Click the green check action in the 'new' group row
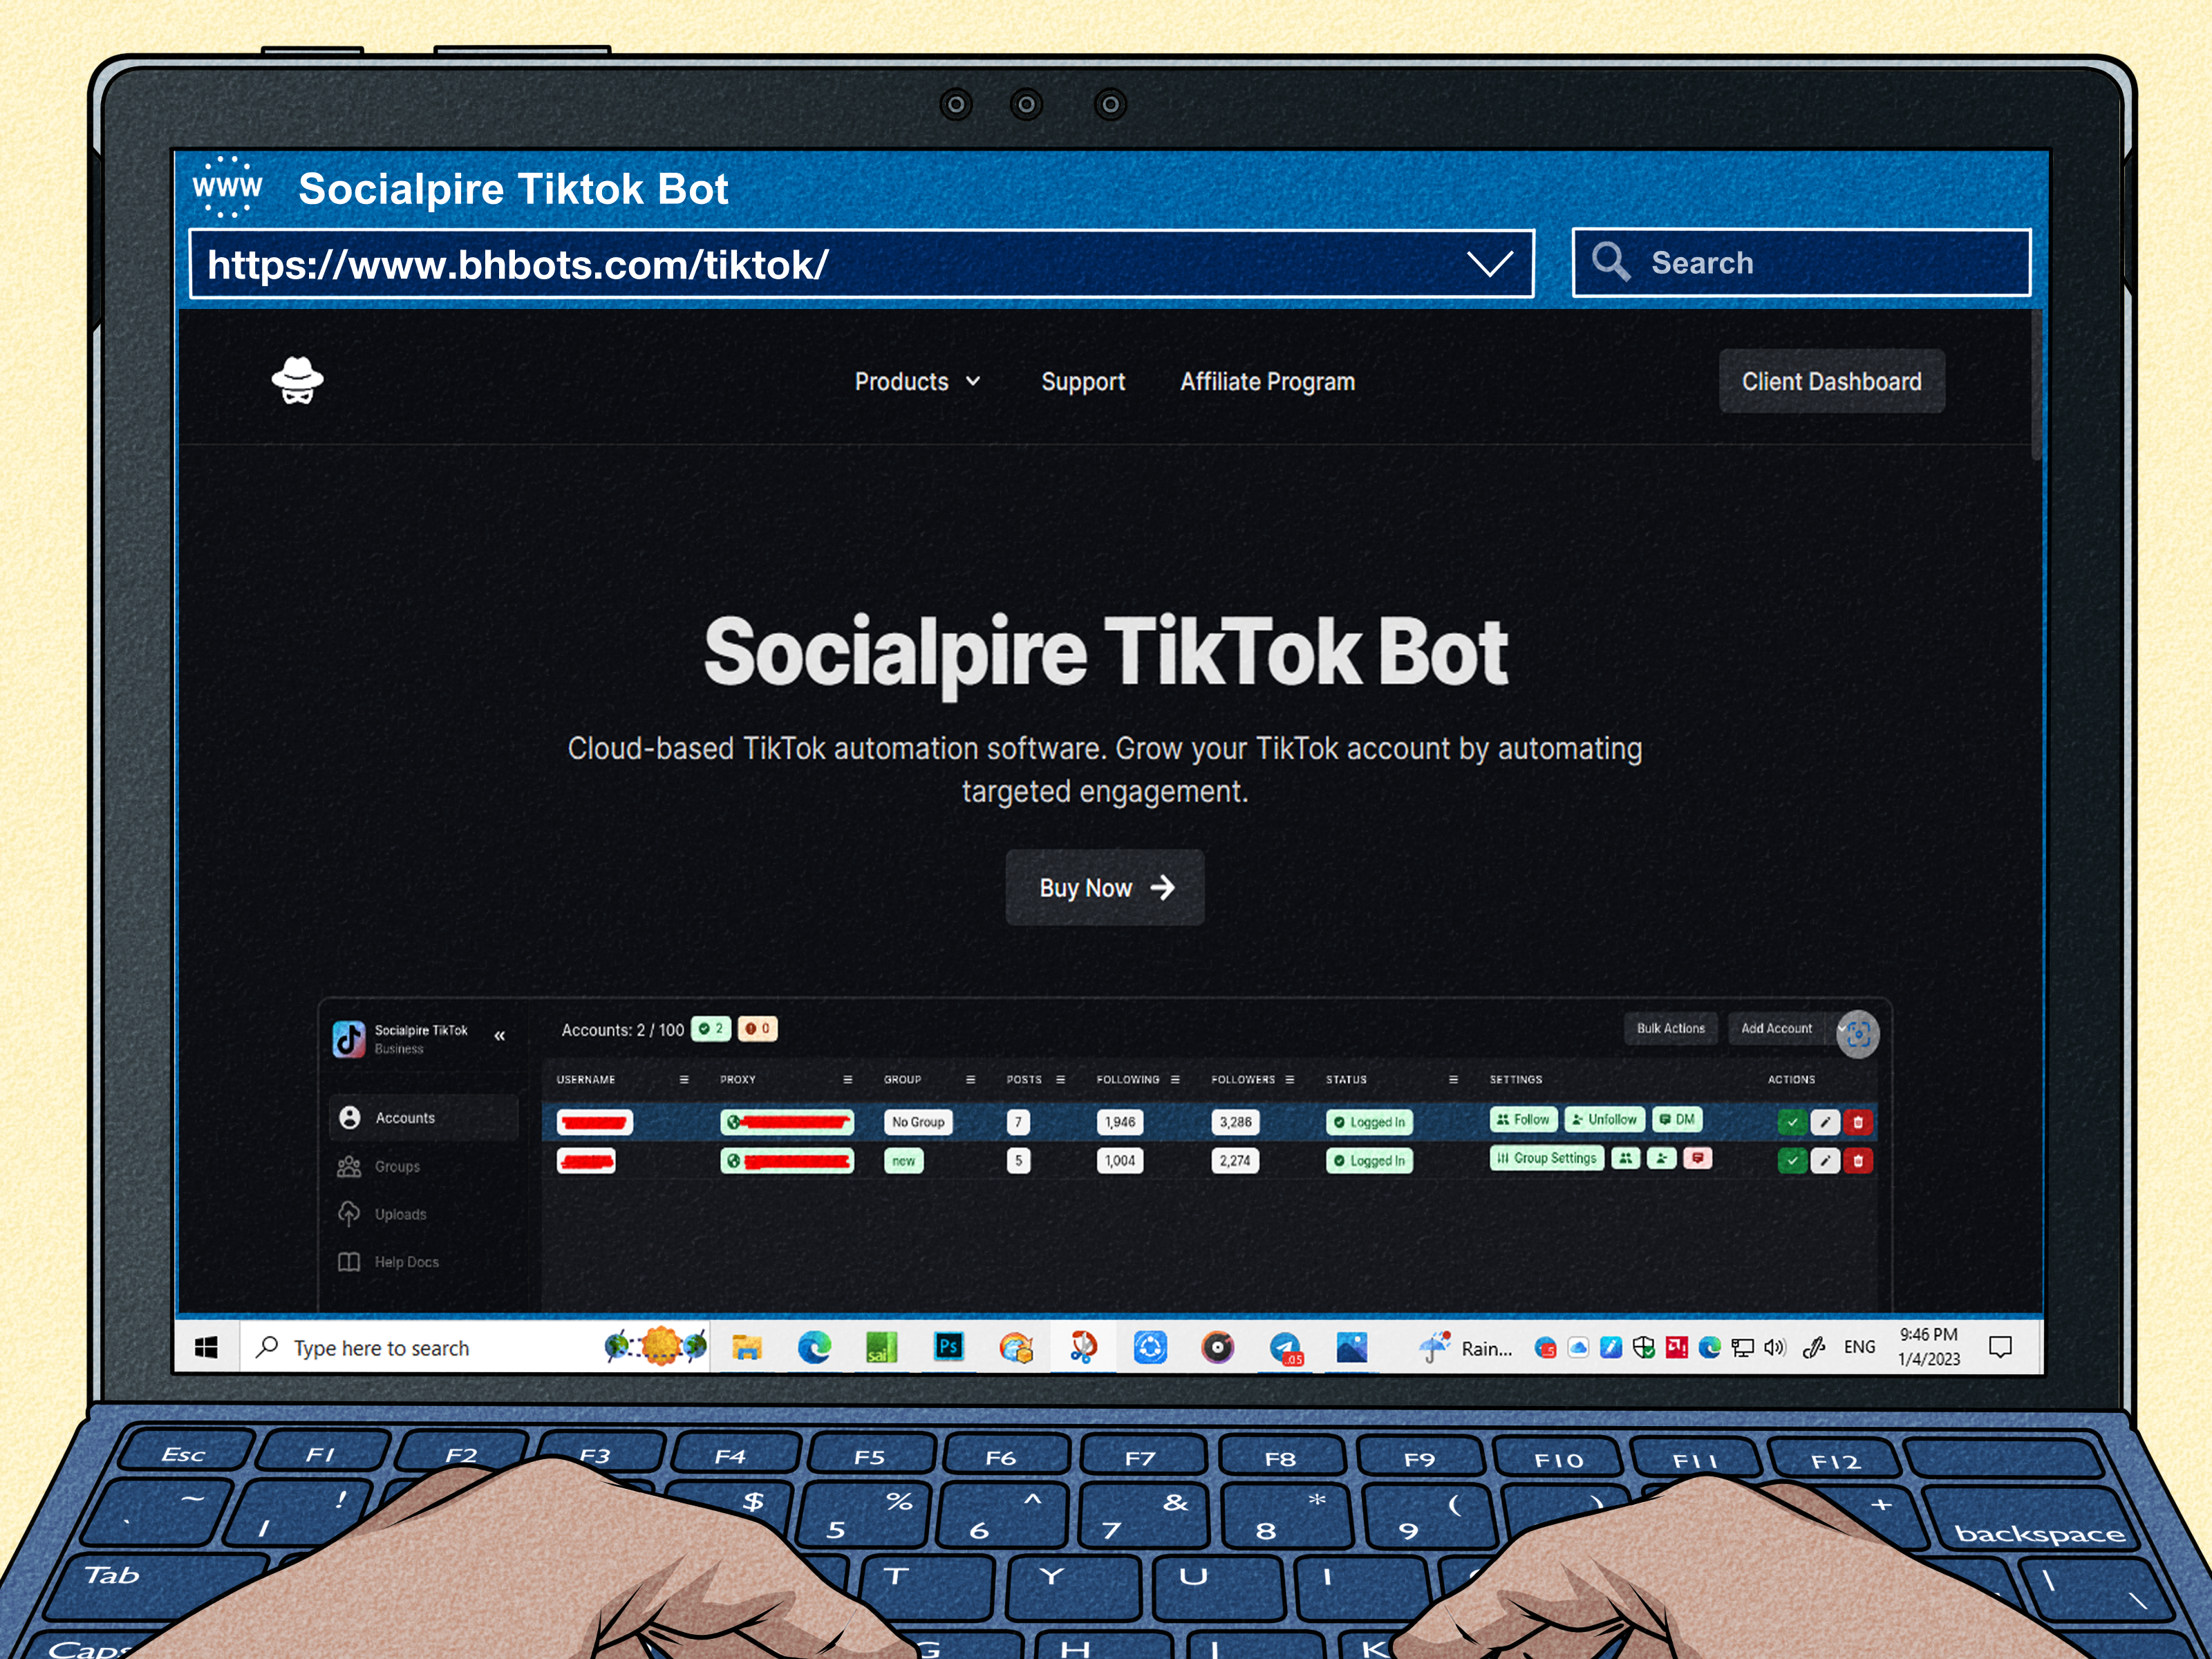The height and width of the screenshot is (1659, 2212). (1792, 1161)
